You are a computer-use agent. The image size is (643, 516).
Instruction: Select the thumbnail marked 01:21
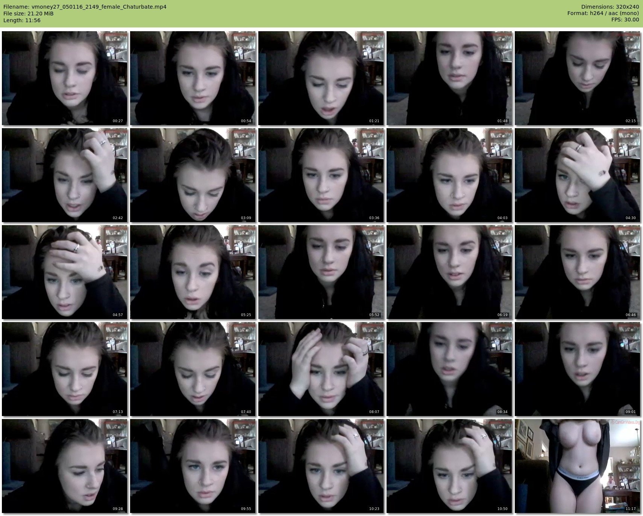tap(321, 78)
